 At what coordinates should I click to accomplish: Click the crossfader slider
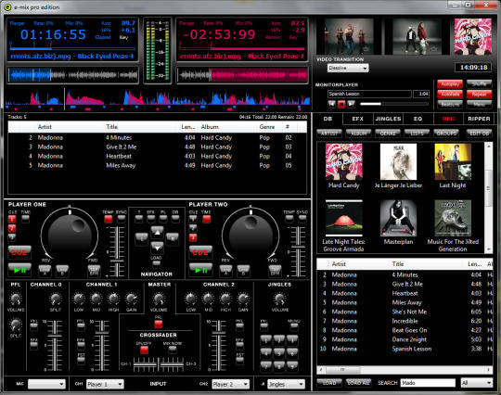click(x=159, y=365)
